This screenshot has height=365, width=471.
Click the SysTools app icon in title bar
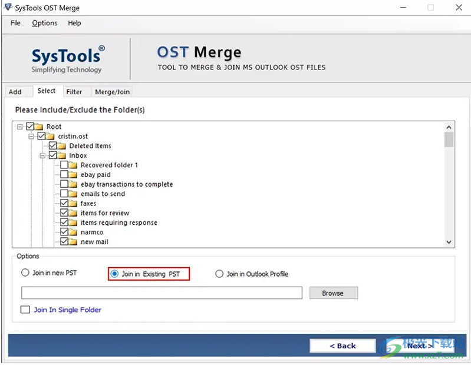point(8,8)
